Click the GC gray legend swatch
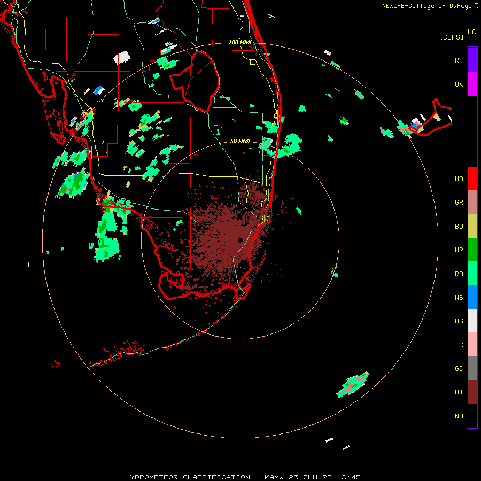Image resolution: width=481 pixels, height=481 pixels. pyautogui.click(x=472, y=368)
